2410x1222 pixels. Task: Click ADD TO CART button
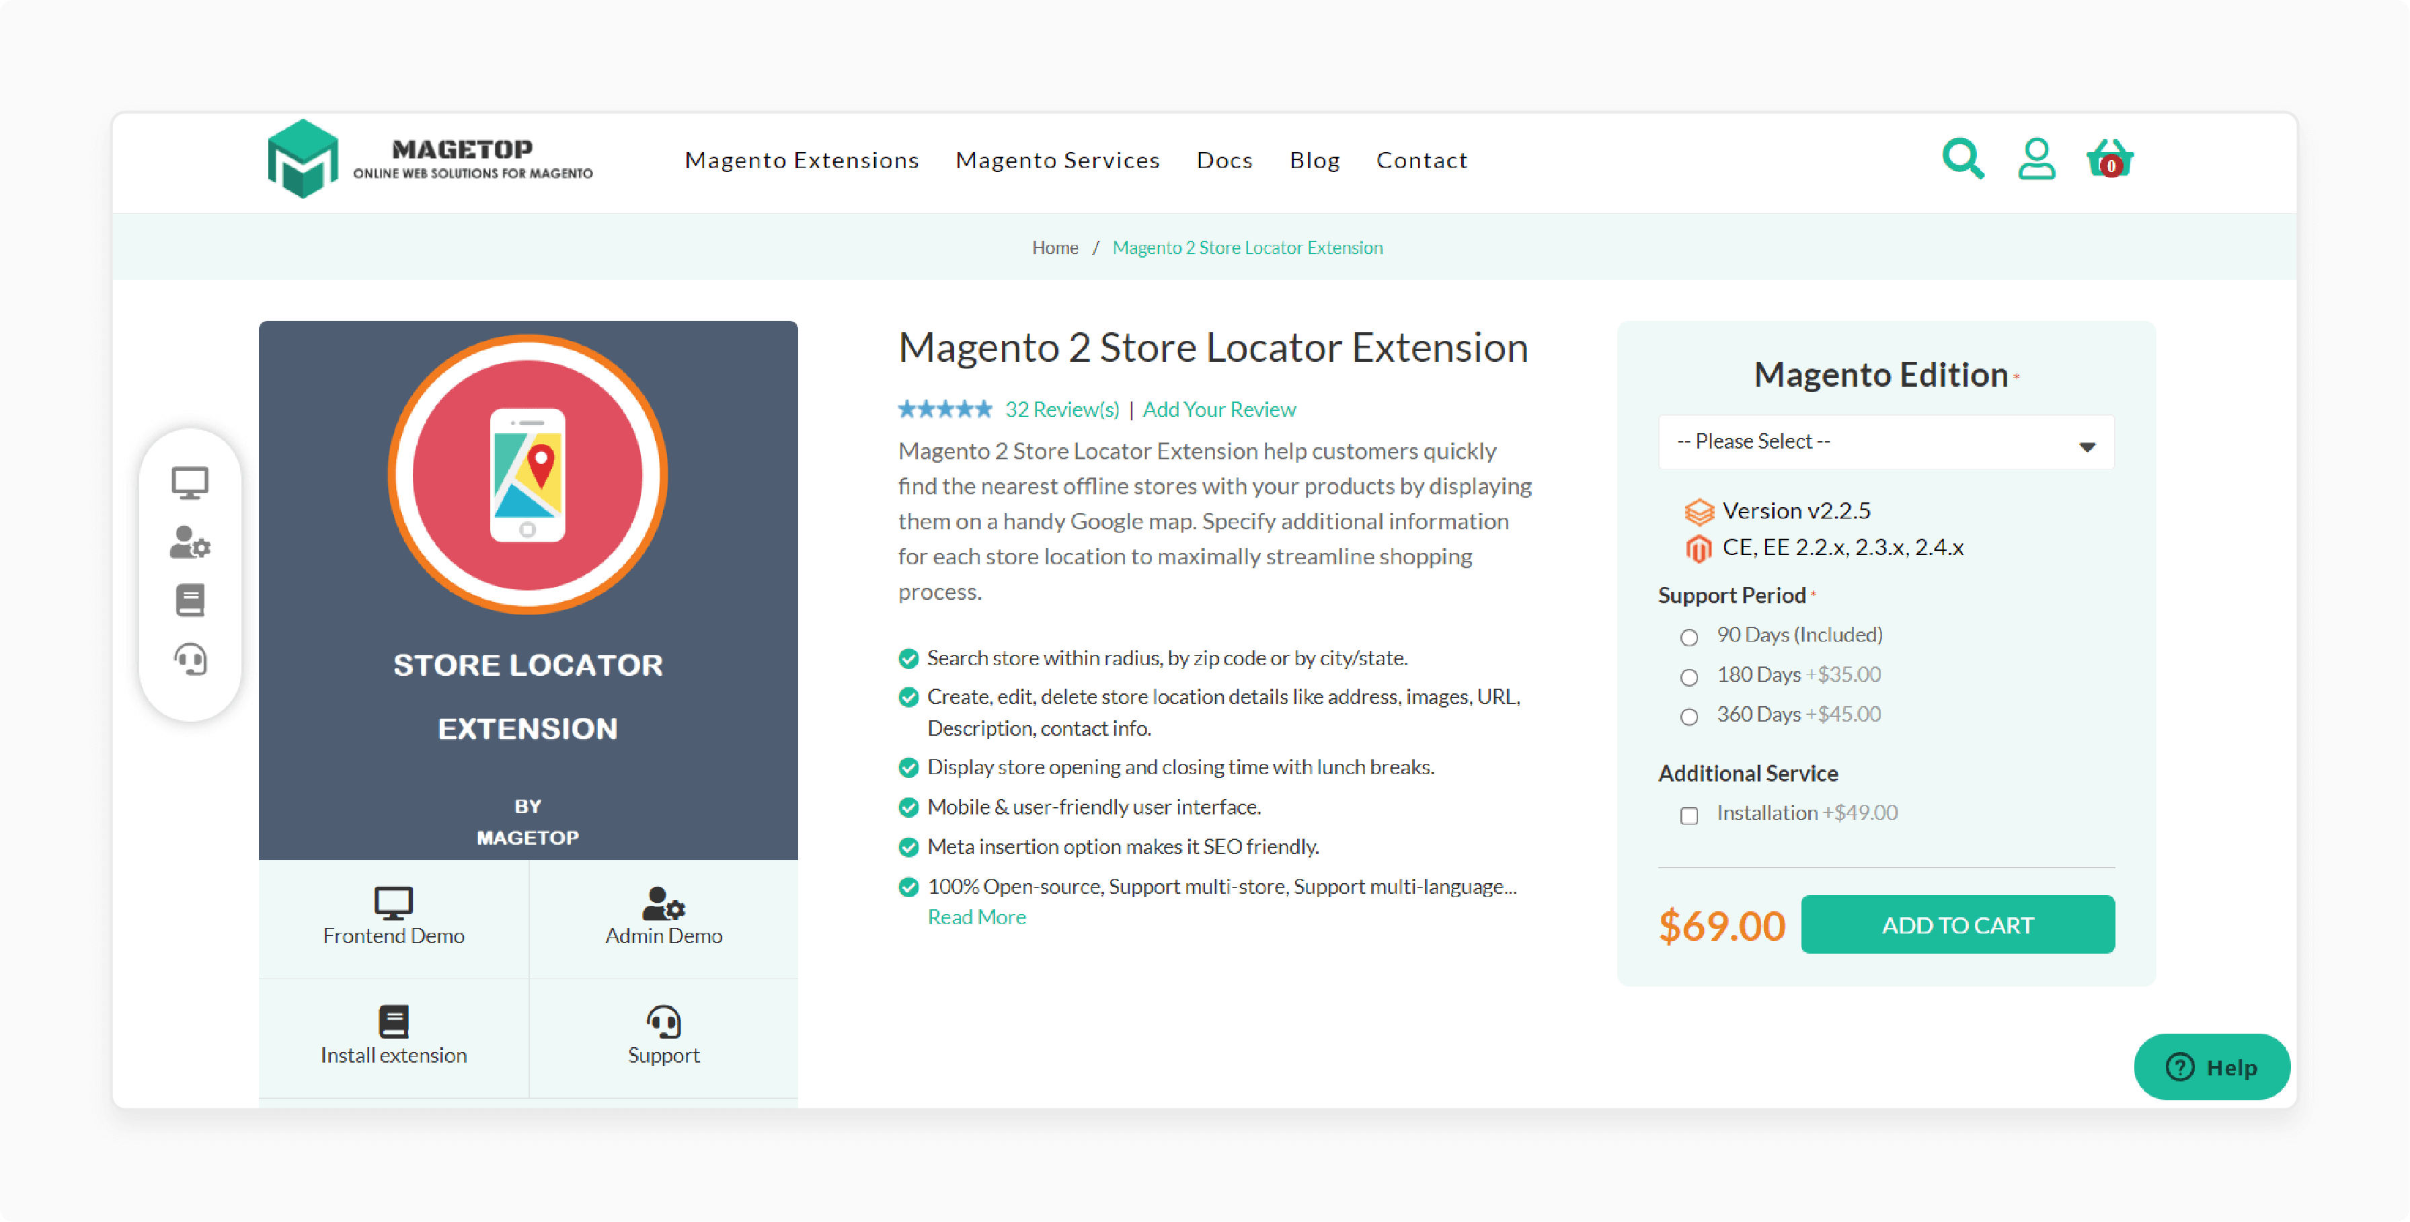[x=1957, y=925]
